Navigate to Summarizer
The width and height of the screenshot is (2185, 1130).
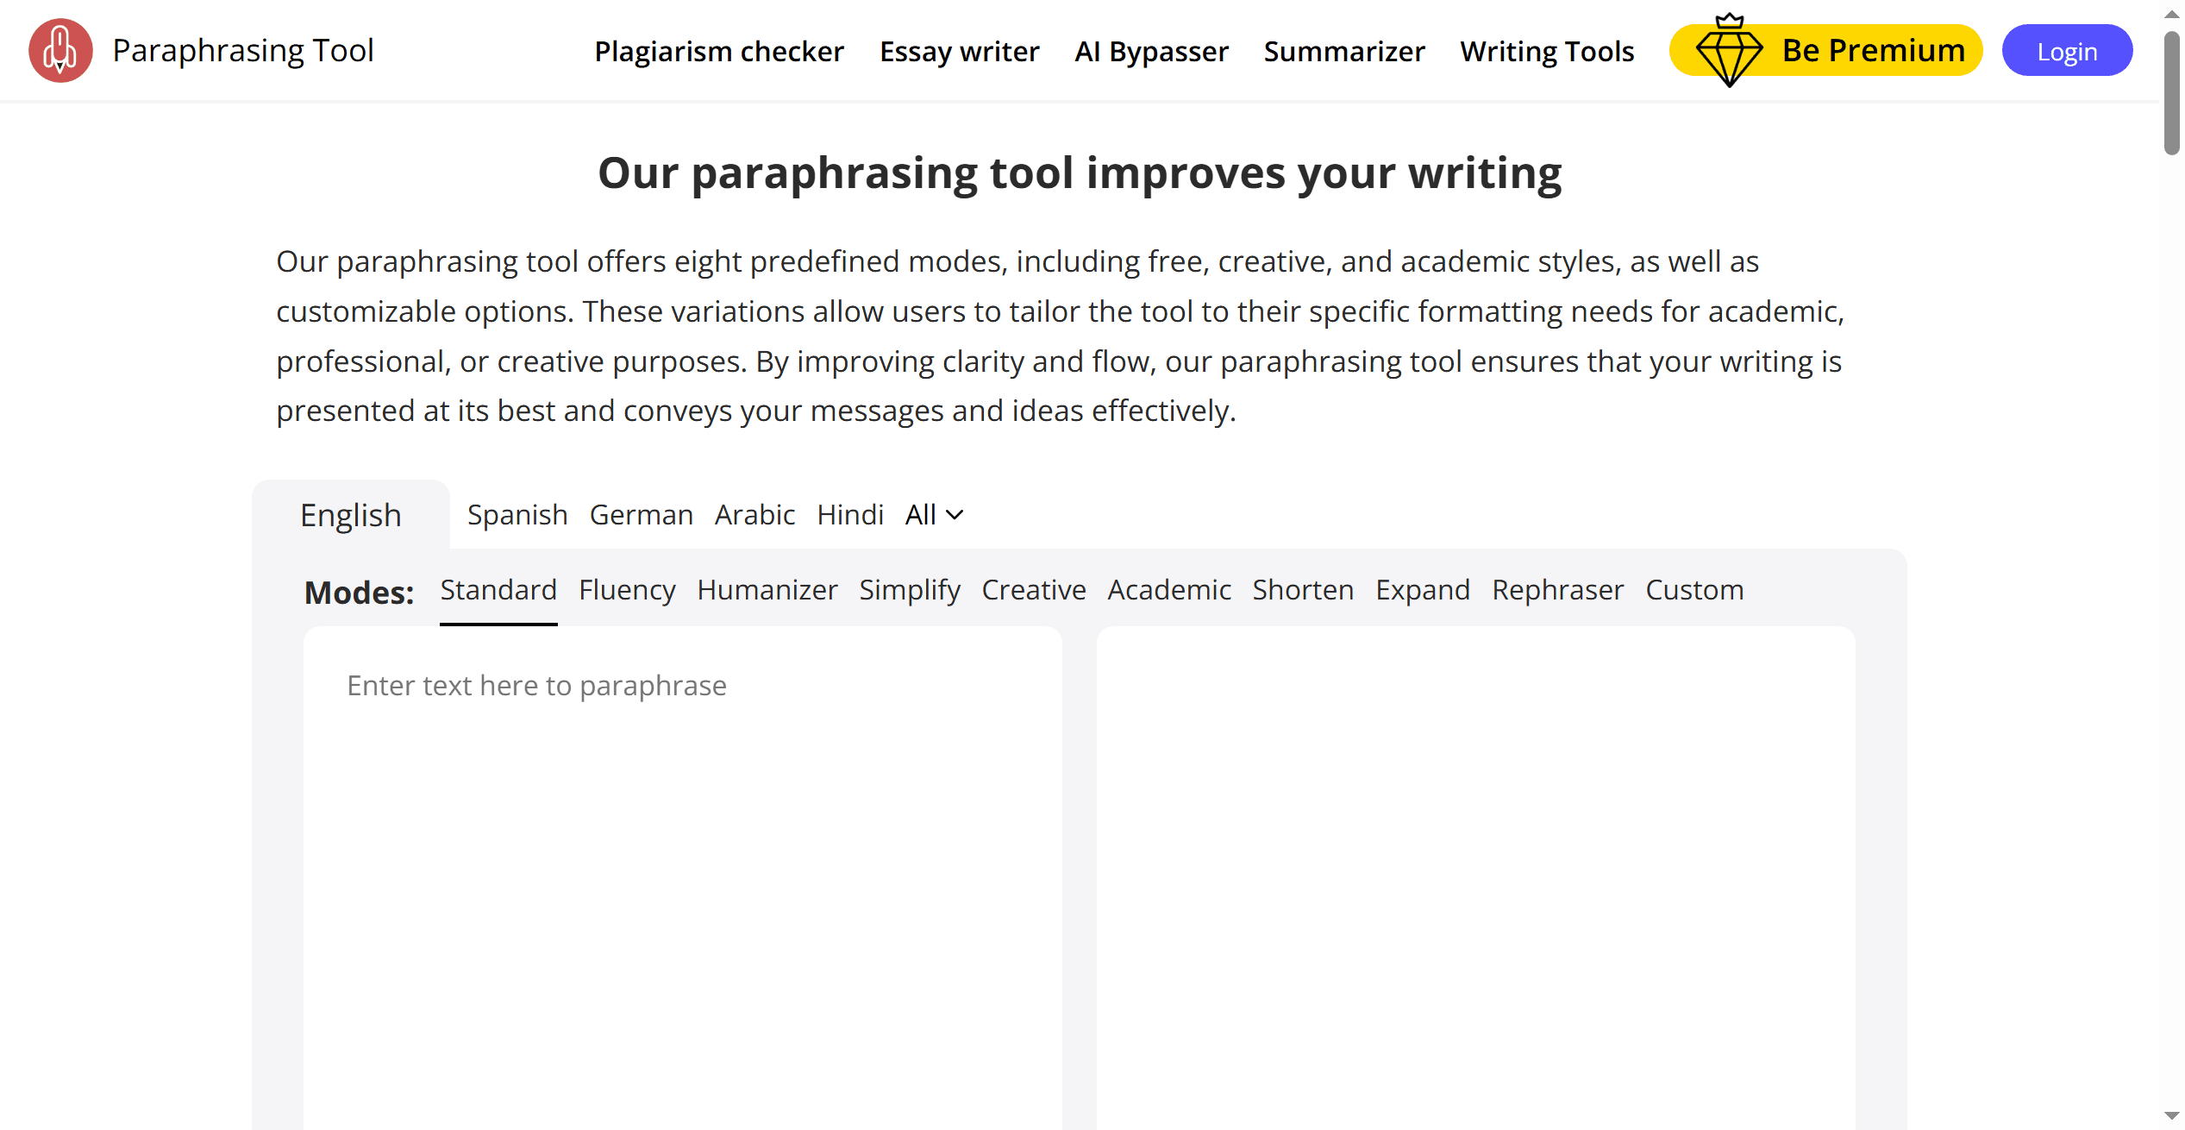tap(1344, 52)
